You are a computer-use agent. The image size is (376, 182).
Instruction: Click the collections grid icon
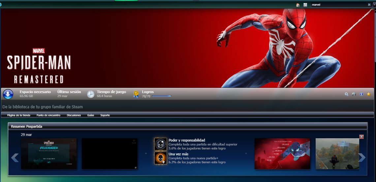click(x=305, y=5)
